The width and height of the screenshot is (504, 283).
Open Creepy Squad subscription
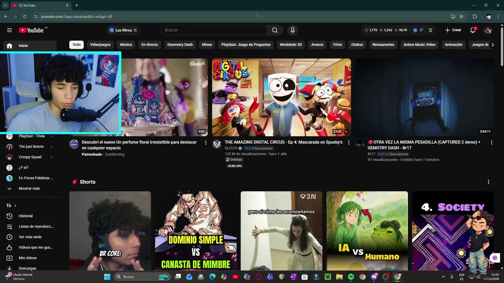tap(31, 157)
